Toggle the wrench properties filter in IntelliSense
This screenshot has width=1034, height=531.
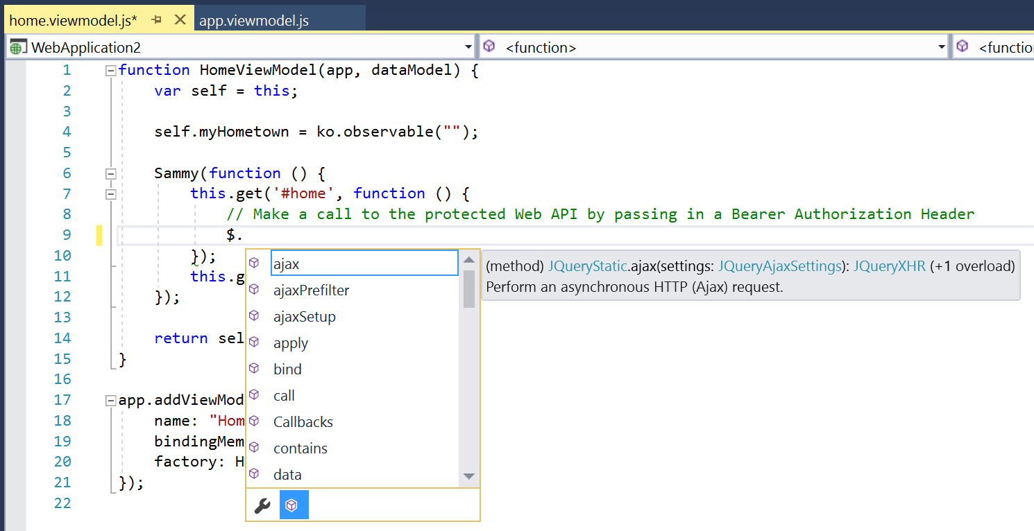262,506
